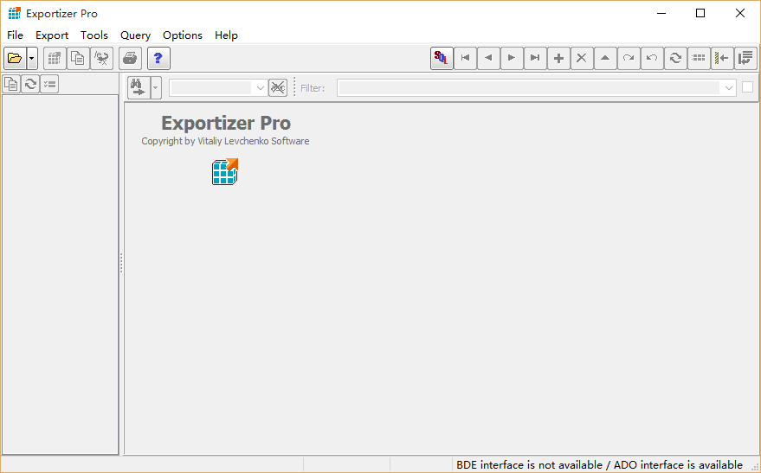The height and width of the screenshot is (473, 761).
Task: Maximize the Exportizer Pro window
Action: [700, 13]
